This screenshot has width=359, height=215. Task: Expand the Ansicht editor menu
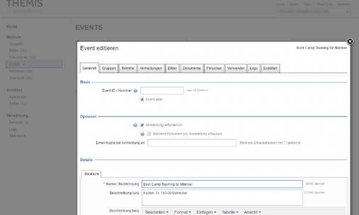[252, 212]
